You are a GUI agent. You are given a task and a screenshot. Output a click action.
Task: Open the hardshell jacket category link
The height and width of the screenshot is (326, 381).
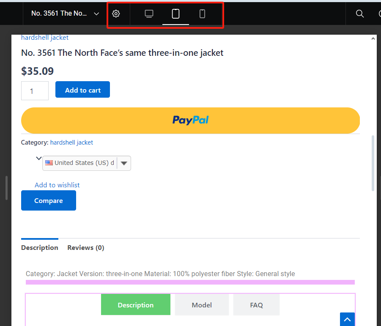[71, 142]
